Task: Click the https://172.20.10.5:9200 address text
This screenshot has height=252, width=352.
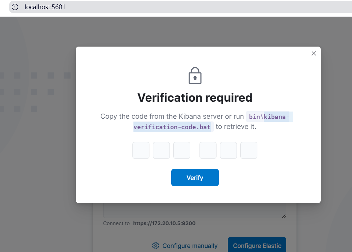Action: [x=164, y=223]
